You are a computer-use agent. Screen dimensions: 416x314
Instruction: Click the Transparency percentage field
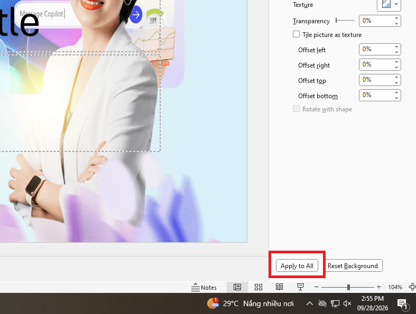click(376, 21)
